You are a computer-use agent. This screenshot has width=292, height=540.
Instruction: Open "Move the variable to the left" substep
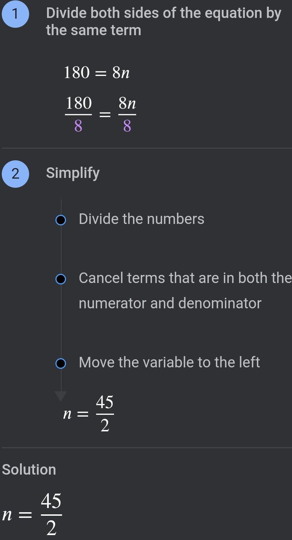click(169, 362)
